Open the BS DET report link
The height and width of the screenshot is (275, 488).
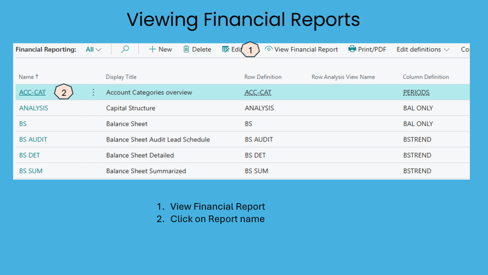coord(30,155)
